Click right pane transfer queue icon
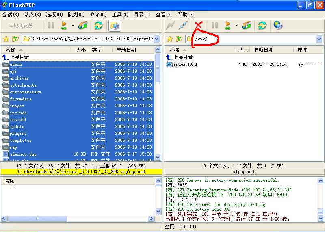Image resolution: width=325 pixels, height=232 pixels. (247, 26)
